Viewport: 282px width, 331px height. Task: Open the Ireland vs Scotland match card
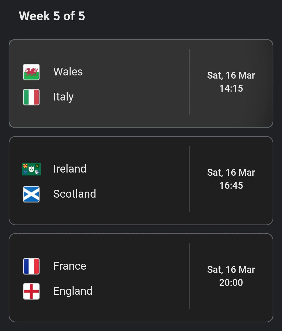(141, 181)
